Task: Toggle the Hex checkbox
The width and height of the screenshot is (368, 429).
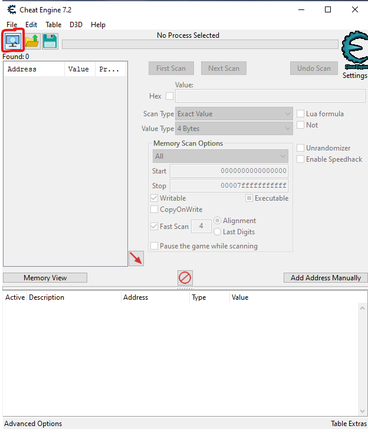Action: pos(170,96)
